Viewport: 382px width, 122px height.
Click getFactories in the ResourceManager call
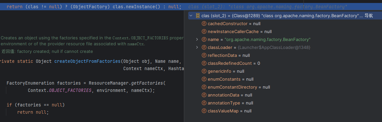tap(147, 83)
